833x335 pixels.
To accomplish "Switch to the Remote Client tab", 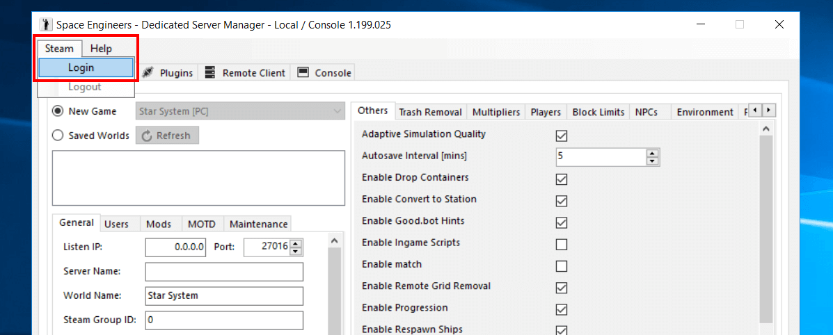I will point(245,73).
